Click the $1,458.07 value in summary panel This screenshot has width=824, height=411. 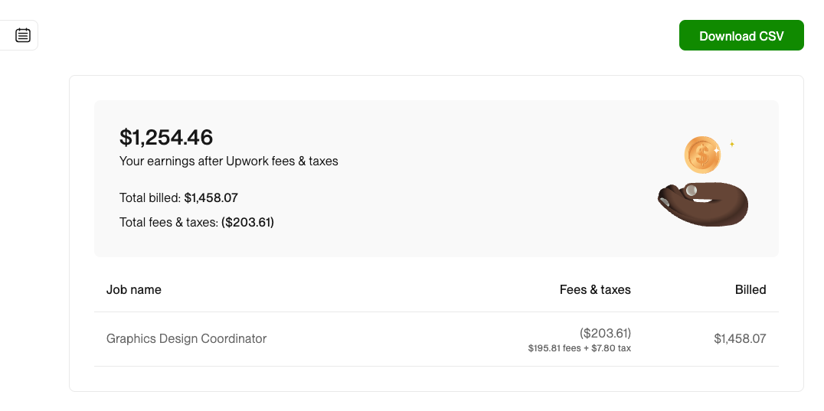(211, 197)
